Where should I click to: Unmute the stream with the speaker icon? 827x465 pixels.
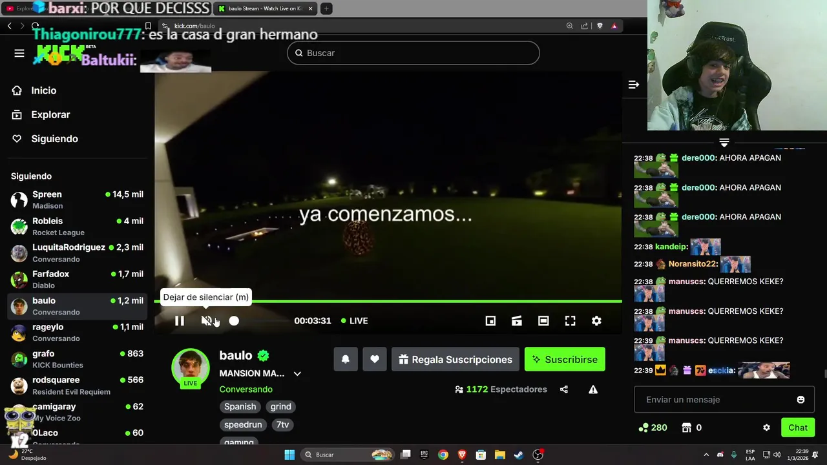point(207,321)
